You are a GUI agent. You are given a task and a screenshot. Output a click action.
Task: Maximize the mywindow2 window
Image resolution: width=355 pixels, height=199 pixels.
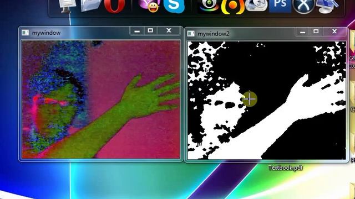(x=316, y=32)
